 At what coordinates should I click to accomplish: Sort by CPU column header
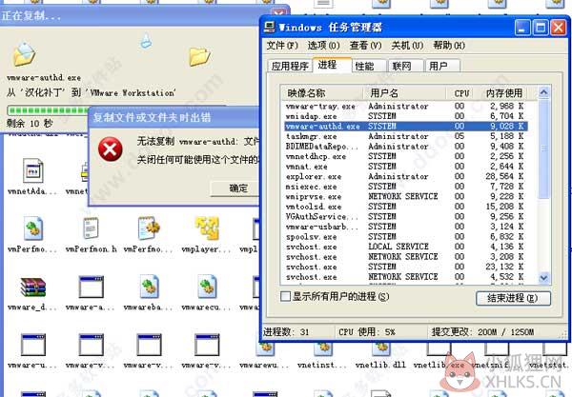coord(461,93)
